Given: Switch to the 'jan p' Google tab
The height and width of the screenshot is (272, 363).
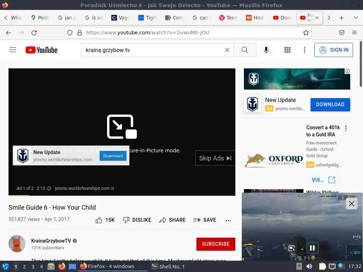Looking at the screenshot, I should 67,18.
